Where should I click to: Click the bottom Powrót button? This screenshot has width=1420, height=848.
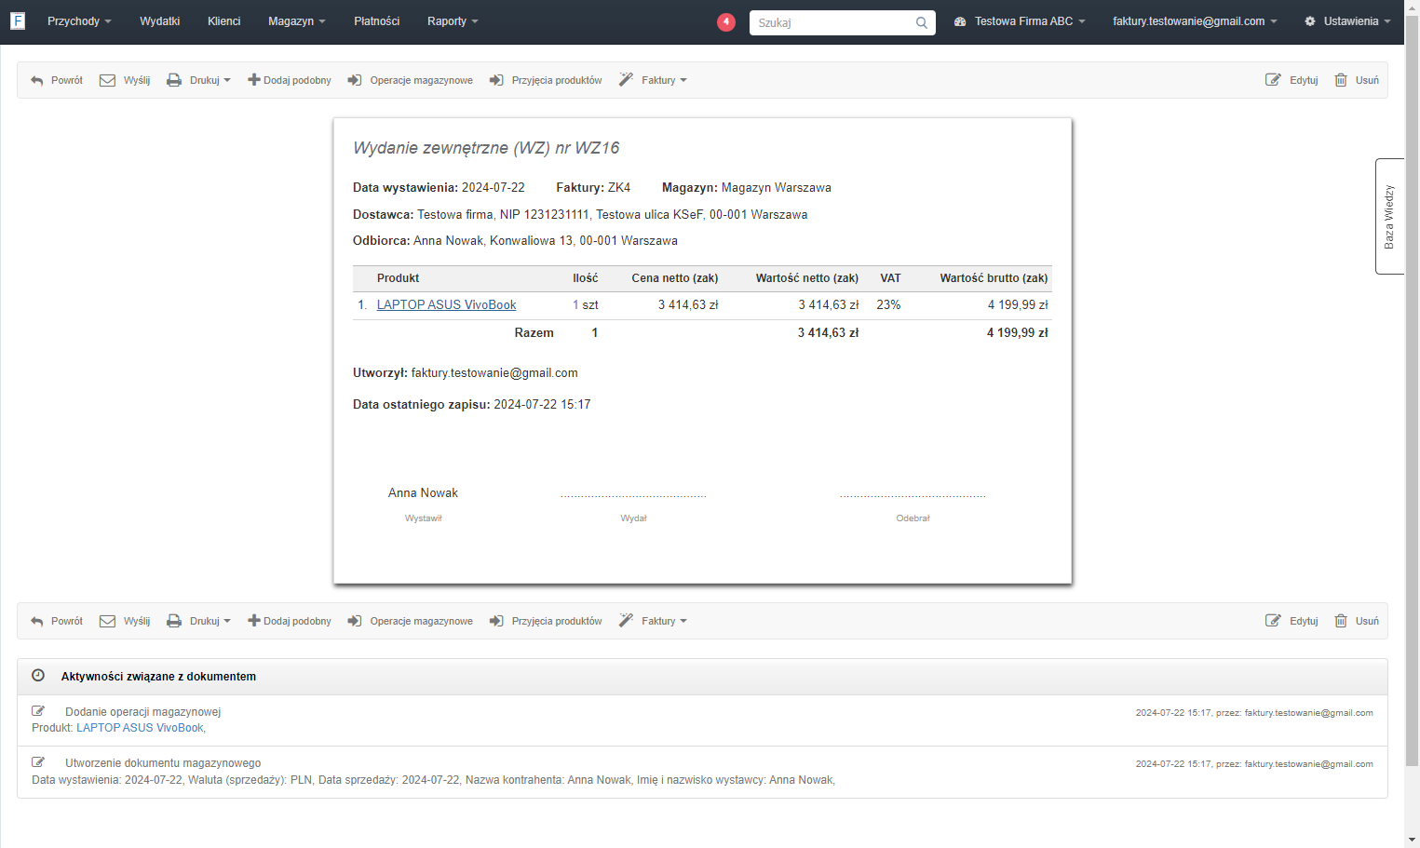(57, 621)
